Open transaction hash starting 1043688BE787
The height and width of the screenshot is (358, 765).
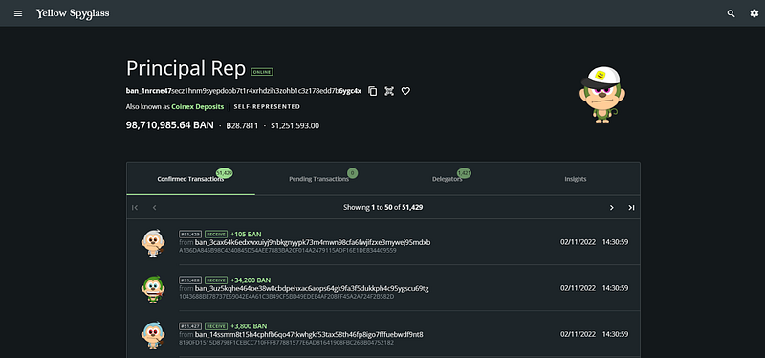pyautogui.click(x=286, y=296)
